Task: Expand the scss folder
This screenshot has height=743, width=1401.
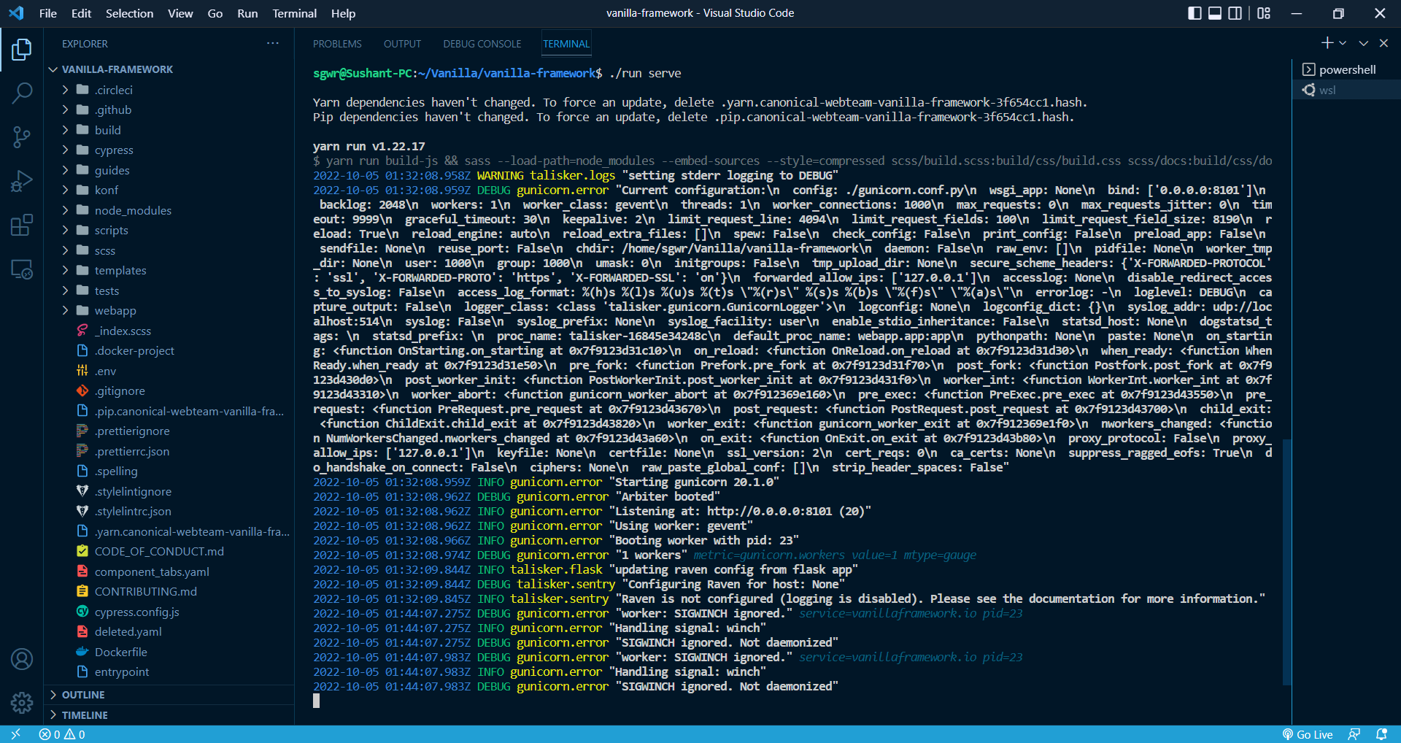Action: (169, 250)
